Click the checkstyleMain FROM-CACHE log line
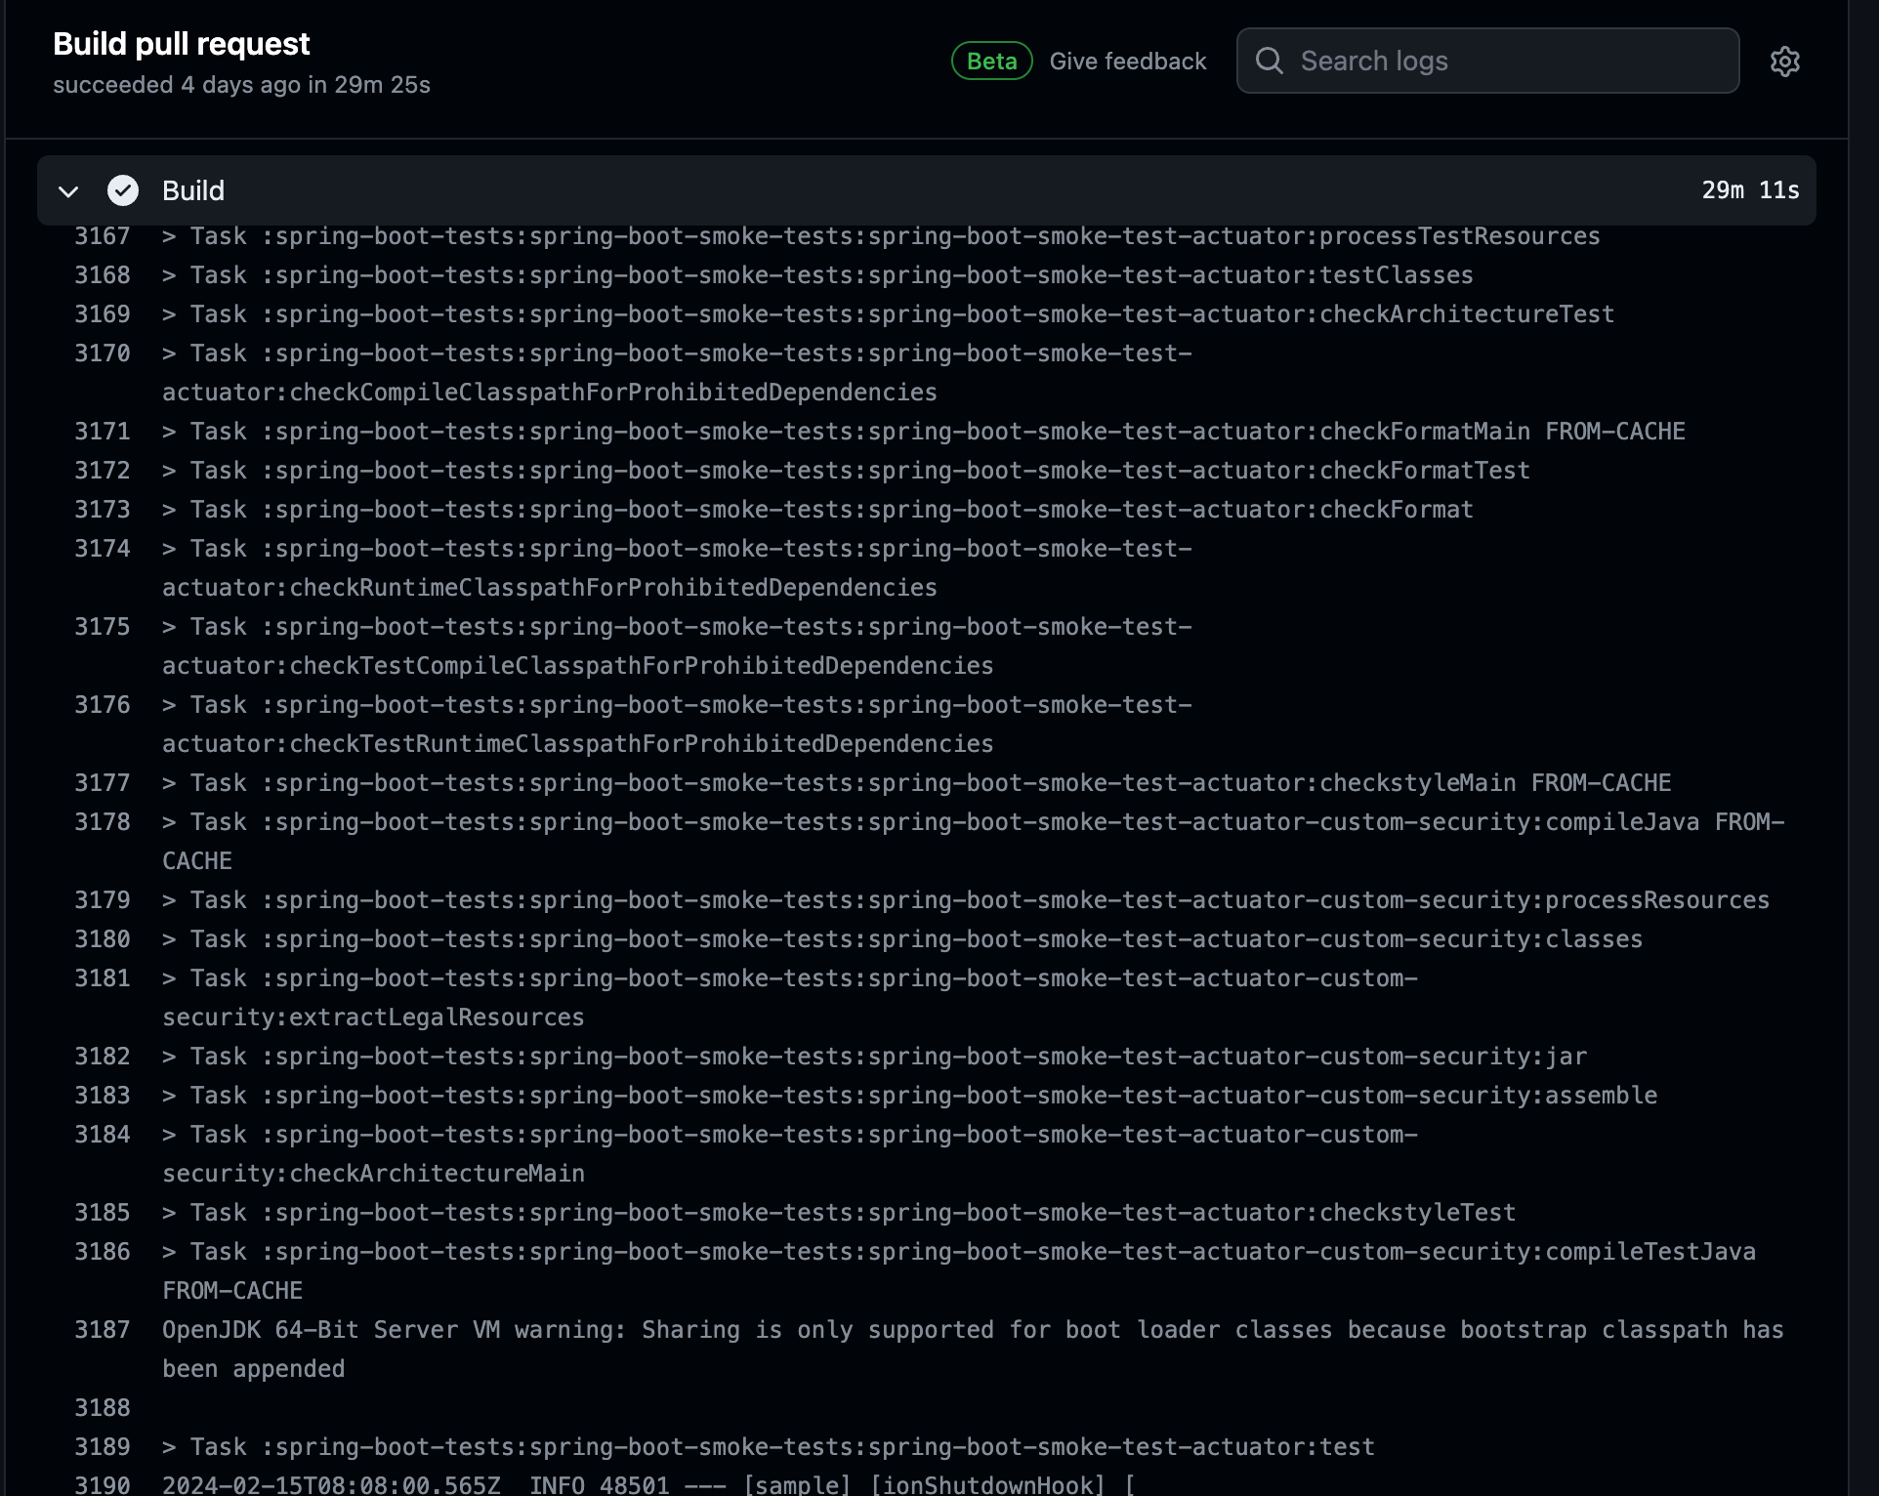The image size is (1879, 1496). [916, 783]
